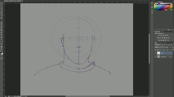Click the background color swatch
The image size is (174, 97).
pyautogui.click(x=2, y=54)
